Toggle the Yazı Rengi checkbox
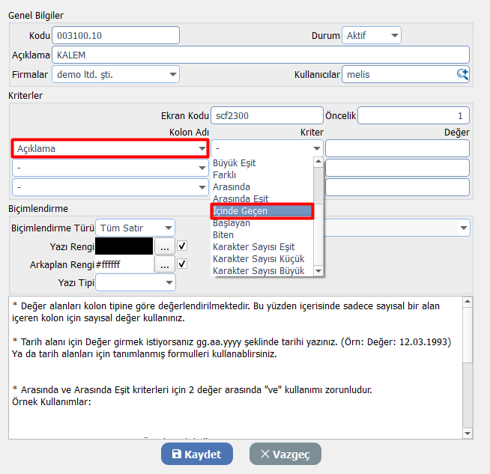The height and width of the screenshot is (474, 490). tap(182, 246)
